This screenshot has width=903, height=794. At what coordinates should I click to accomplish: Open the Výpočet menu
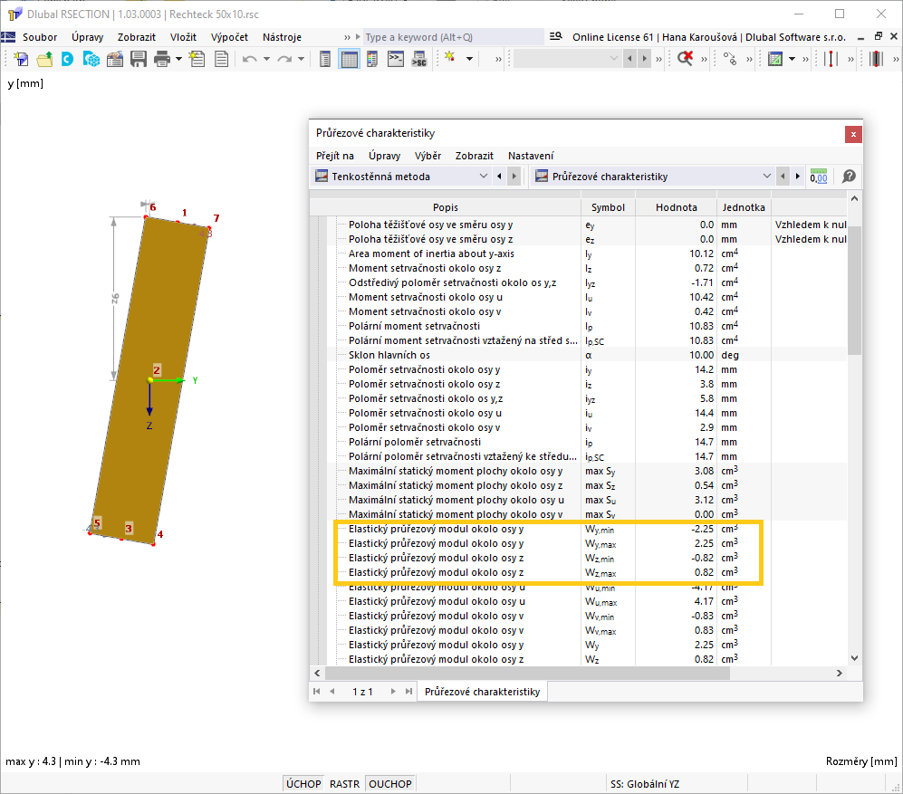tap(229, 37)
